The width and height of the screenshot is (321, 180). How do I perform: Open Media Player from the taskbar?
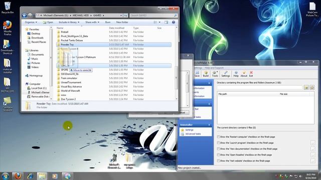(x=55, y=176)
